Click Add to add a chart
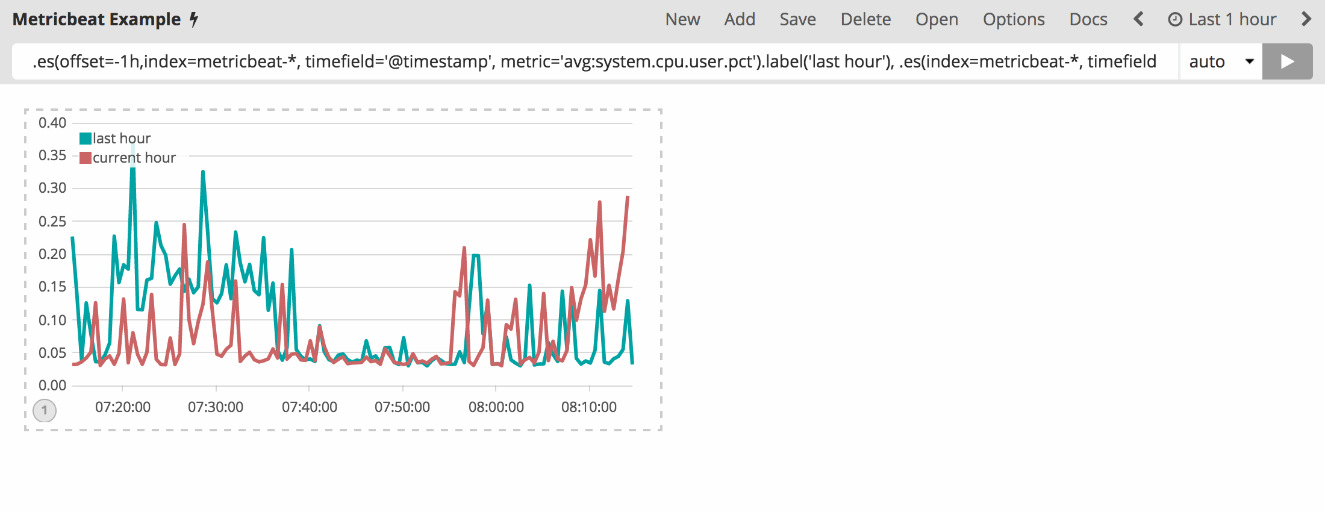The width and height of the screenshot is (1325, 512). [740, 19]
